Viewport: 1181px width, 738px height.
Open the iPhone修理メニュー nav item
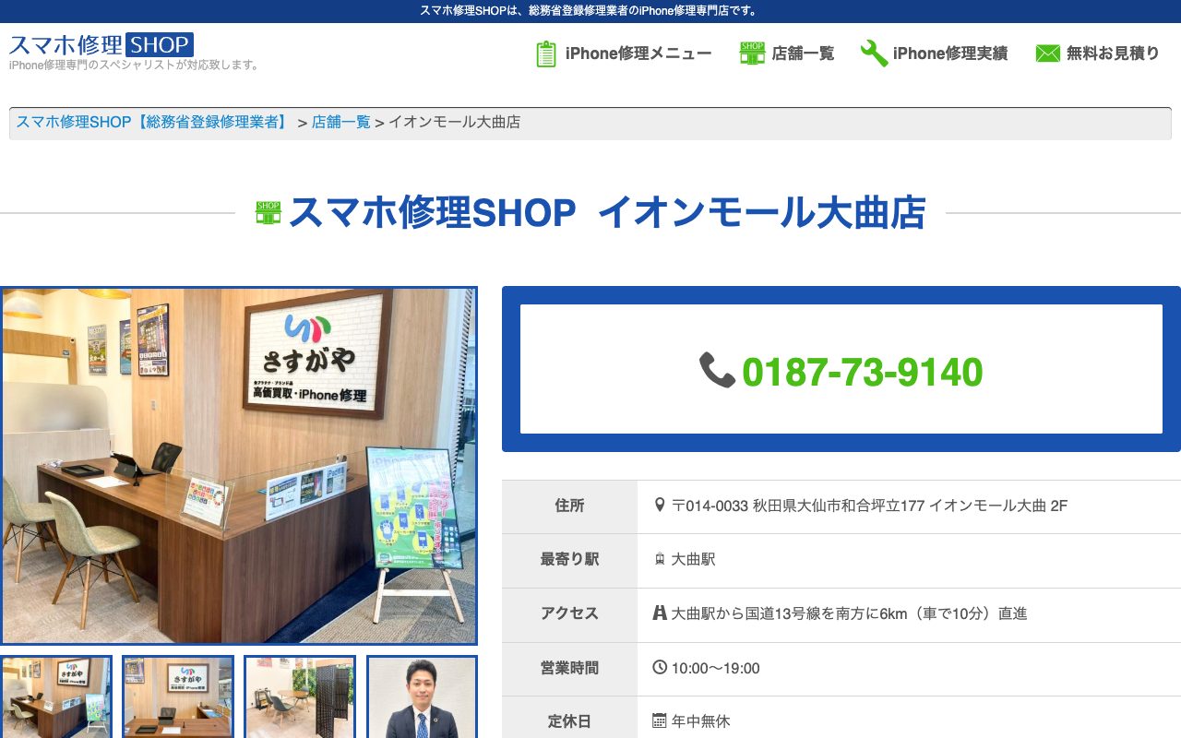(x=638, y=54)
